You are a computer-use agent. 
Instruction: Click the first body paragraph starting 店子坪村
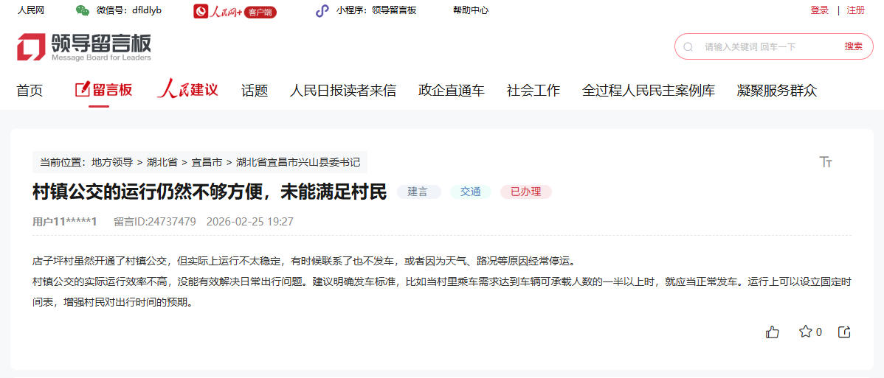click(x=305, y=262)
